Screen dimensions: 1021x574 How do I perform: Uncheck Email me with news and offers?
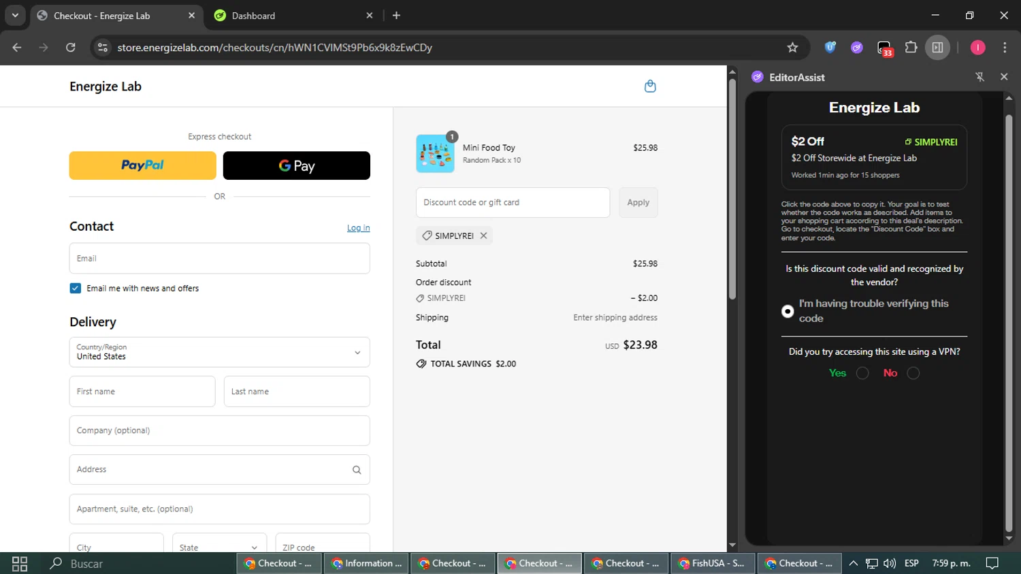[x=76, y=288]
